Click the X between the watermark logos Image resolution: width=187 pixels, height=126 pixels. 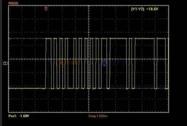pos(91,63)
